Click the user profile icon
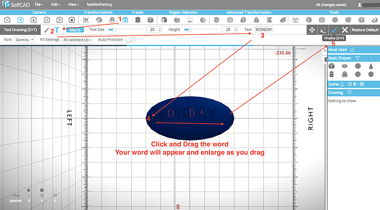 [x=360, y=5]
